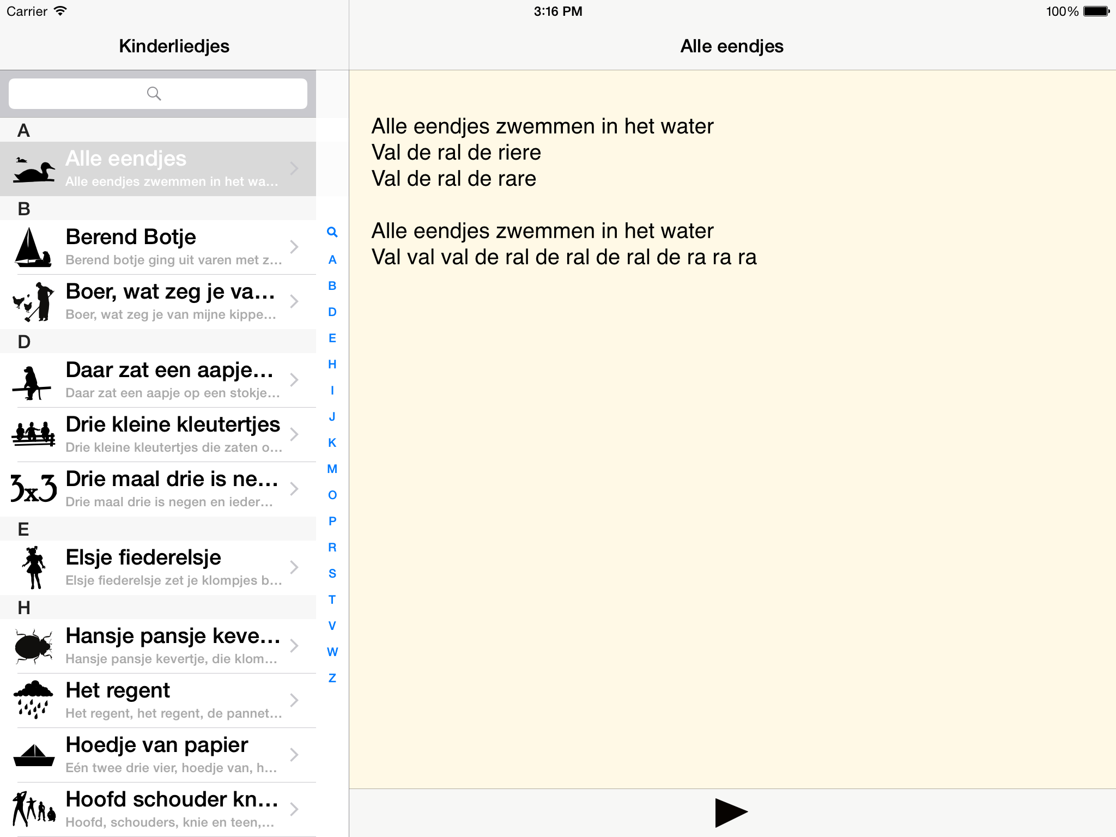This screenshot has height=837, width=1116.
Task: Jump to index letter V
Action: click(x=332, y=626)
